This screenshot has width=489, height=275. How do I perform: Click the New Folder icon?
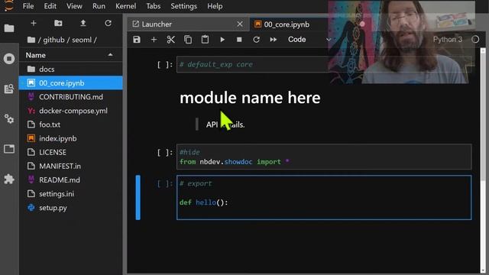58,23
